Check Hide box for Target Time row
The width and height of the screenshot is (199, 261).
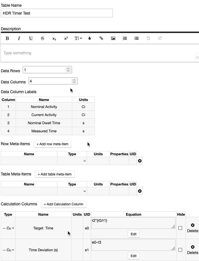(x=180, y=228)
